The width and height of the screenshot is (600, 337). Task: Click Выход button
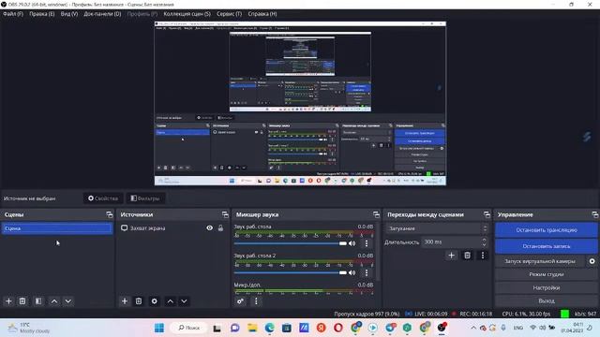pyautogui.click(x=546, y=300)
